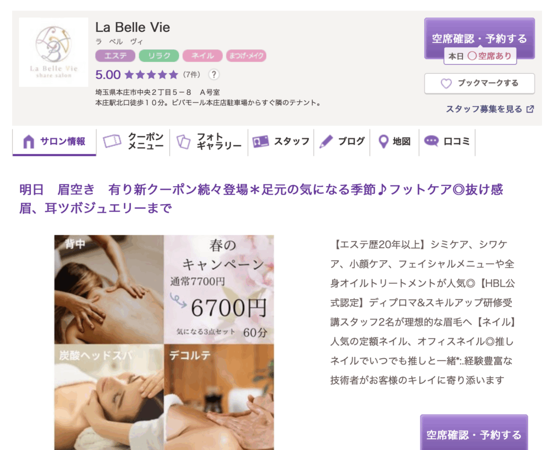Switch to the フォトギャラリー tab
This screenshot has width=543, height=450.
pyautogui.click(x=209, y=142)
